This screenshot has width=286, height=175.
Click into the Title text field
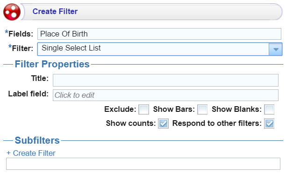(165, 80)
